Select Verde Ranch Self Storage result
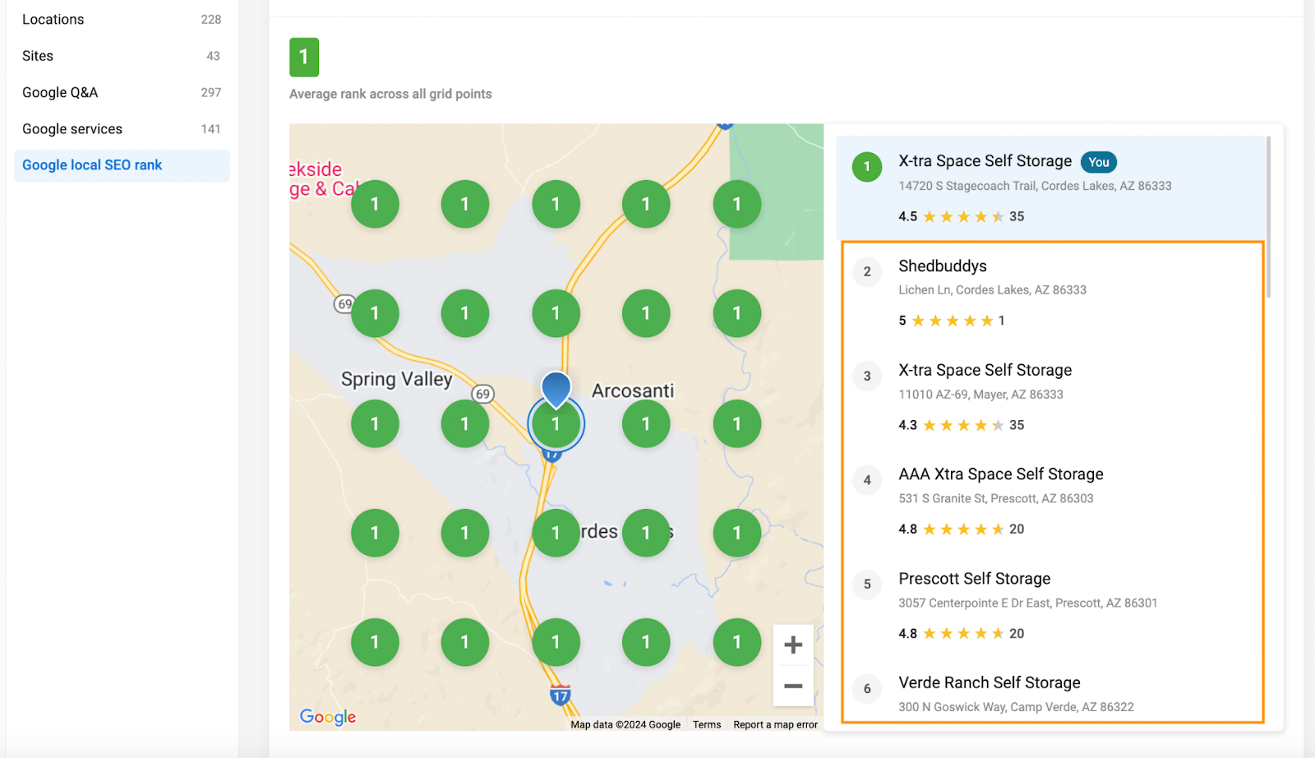 [x=1053, y=693]
